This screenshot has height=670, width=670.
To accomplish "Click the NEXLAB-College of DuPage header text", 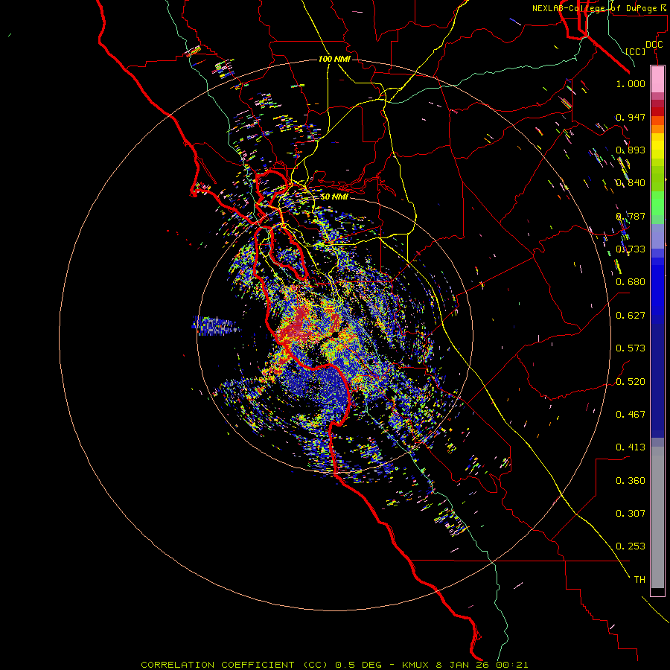I will coord(600,8).
